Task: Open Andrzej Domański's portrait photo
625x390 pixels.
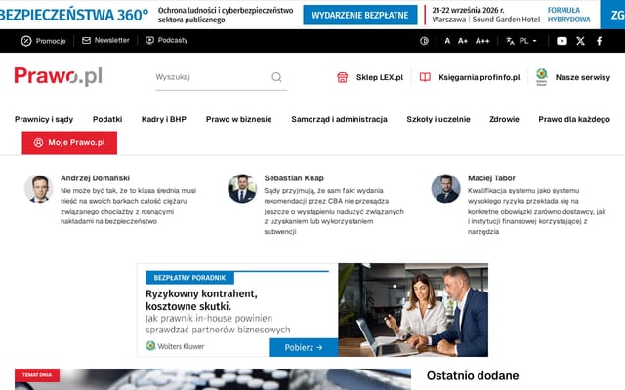Action: [39, 188]
